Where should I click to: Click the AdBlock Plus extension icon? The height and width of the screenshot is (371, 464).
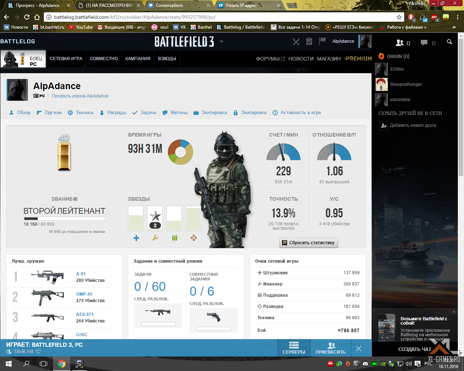tap(434, 17)
